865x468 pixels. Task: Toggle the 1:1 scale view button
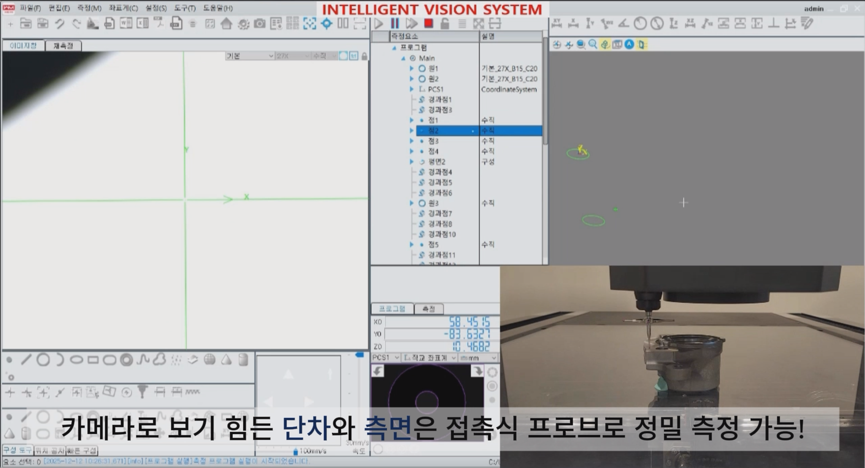tap(354, 56)
